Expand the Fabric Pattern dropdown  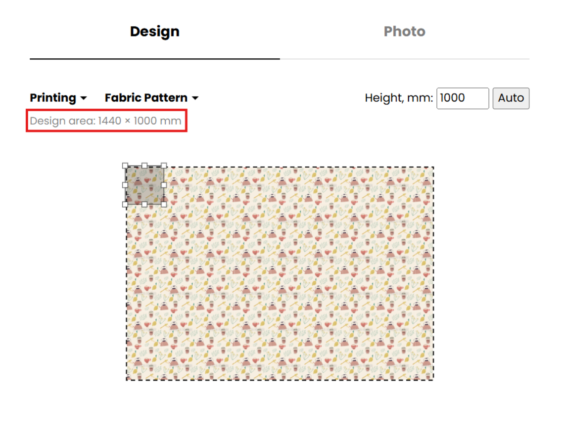pyautogui.click(x=151, y=98)
